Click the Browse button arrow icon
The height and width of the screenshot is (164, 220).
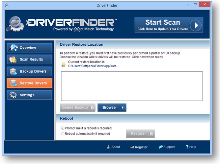click(x=122, y=108)
